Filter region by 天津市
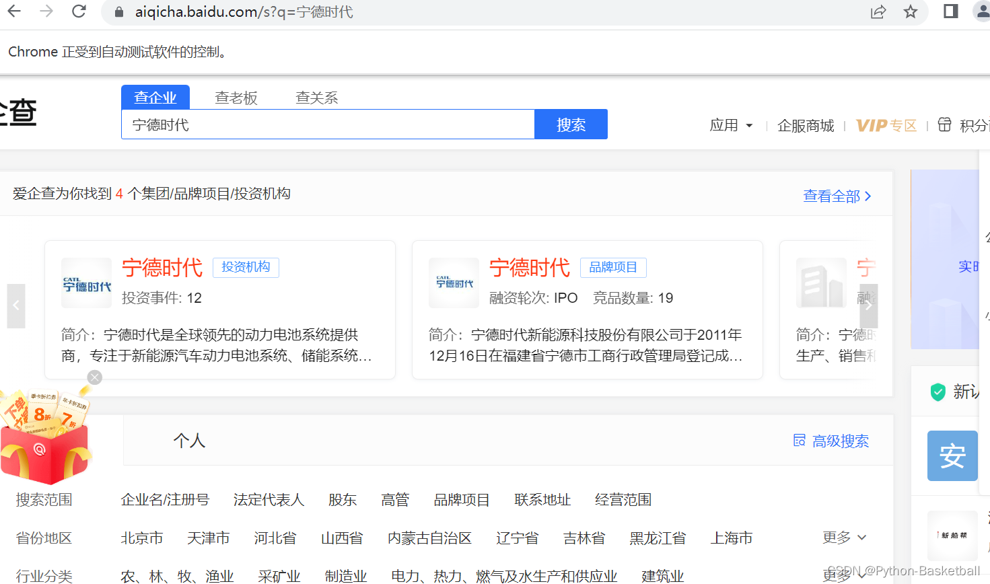The width and height of the screenshot is (990, 584). coord(209,538)
